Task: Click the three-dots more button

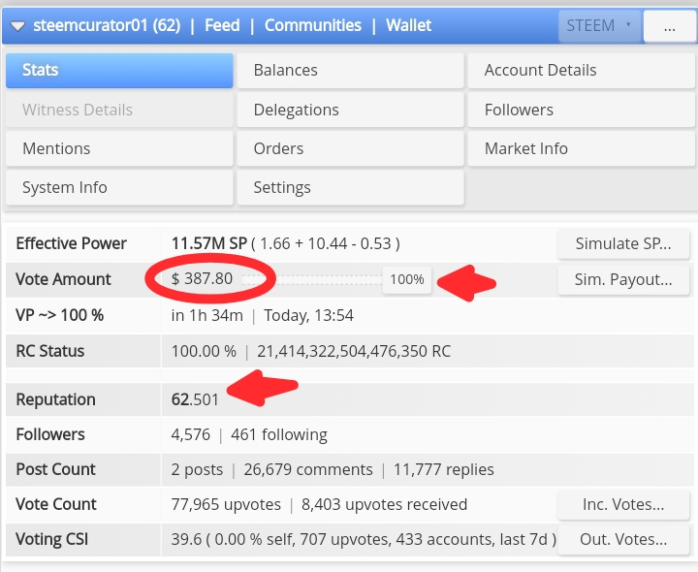Action: tap(670, 26)
